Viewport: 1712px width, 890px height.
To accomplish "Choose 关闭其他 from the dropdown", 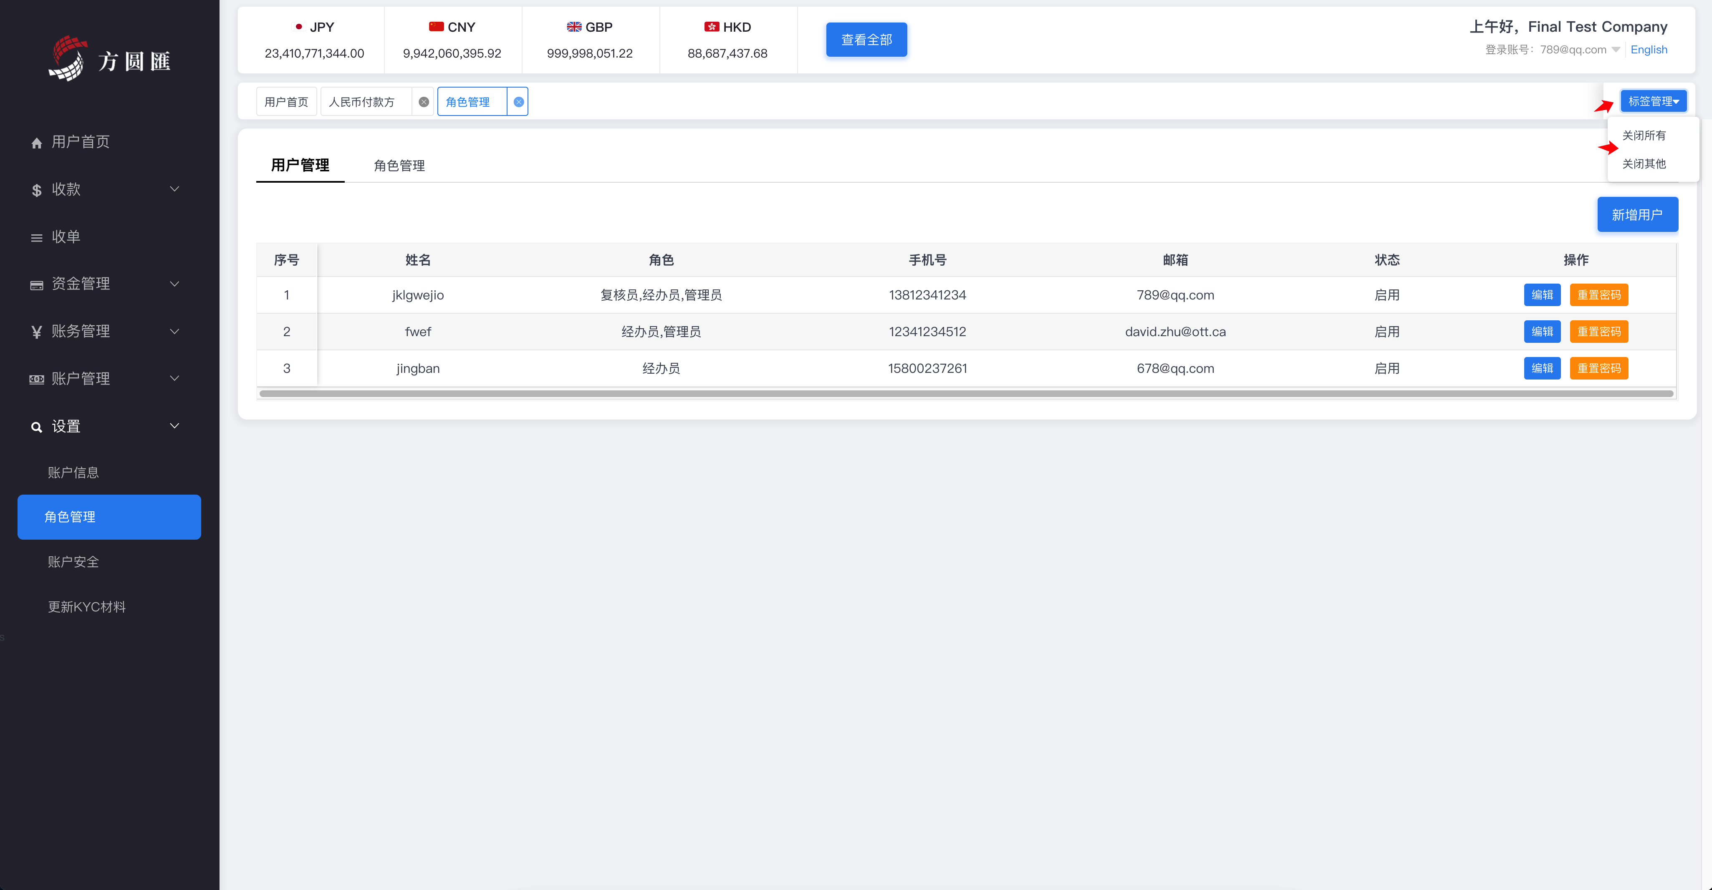I will [x=1644, y=163].
